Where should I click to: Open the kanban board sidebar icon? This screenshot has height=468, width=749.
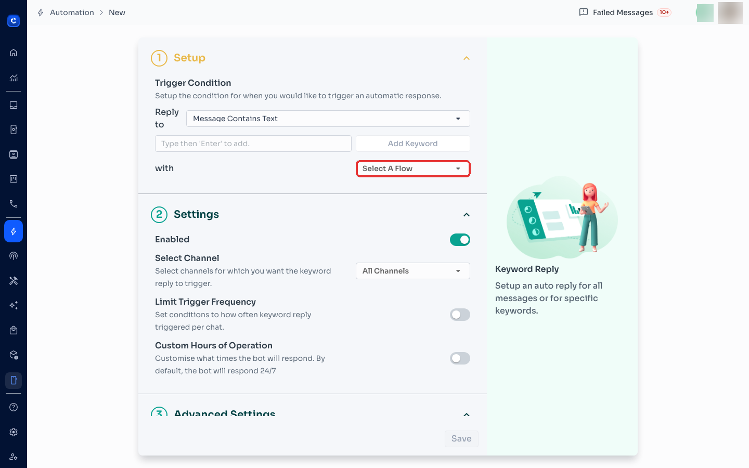tap(14, 179)
